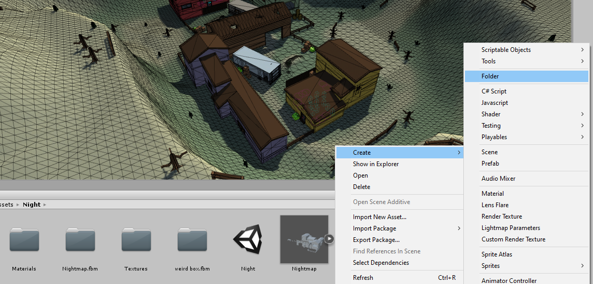Create a new Scene asset

tap(527, 152)
